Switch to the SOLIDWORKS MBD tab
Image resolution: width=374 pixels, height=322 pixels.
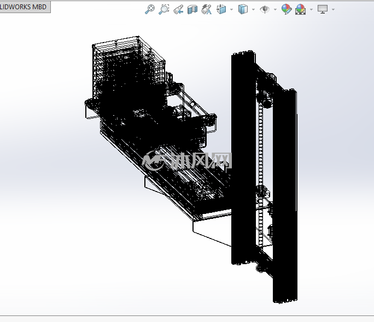[x=24, y=7]
